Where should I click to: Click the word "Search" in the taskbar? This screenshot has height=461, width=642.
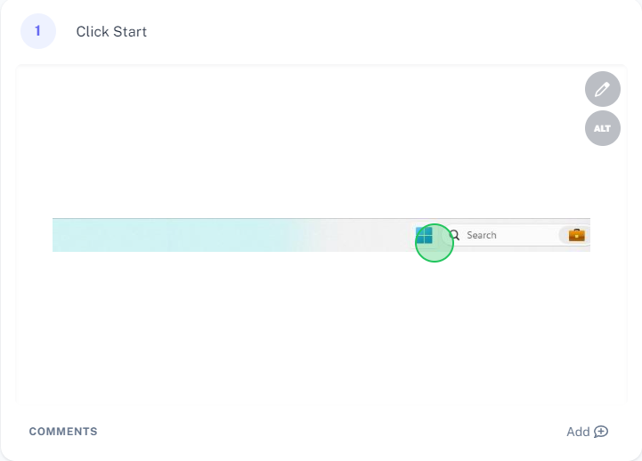482,235
